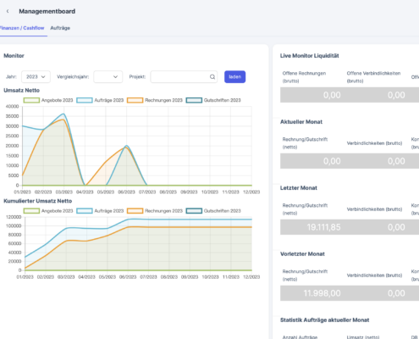Click the 06/2023 label on Kumulierter Umsatz axis
This screenshot has height=339, width=419.
coord(128,277)
